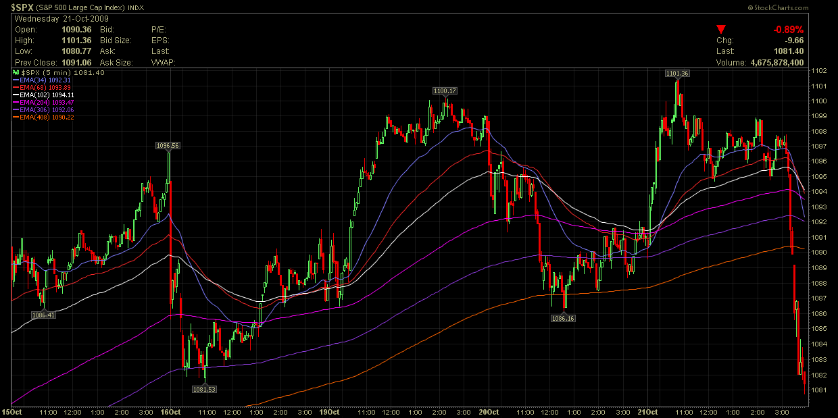Image resolution: width=838 pixels, height=418 pixels.
Task: Click the Volume value 4,675,878,400
Action: 777,62
